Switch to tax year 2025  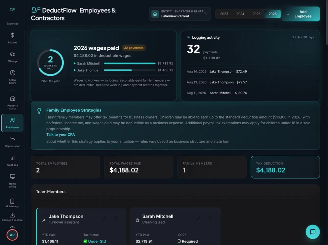(x=256, y=14)
